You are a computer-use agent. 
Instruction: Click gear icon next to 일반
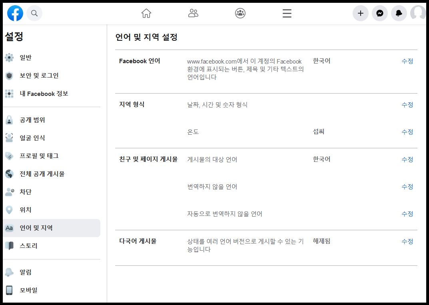click(9, 58)
